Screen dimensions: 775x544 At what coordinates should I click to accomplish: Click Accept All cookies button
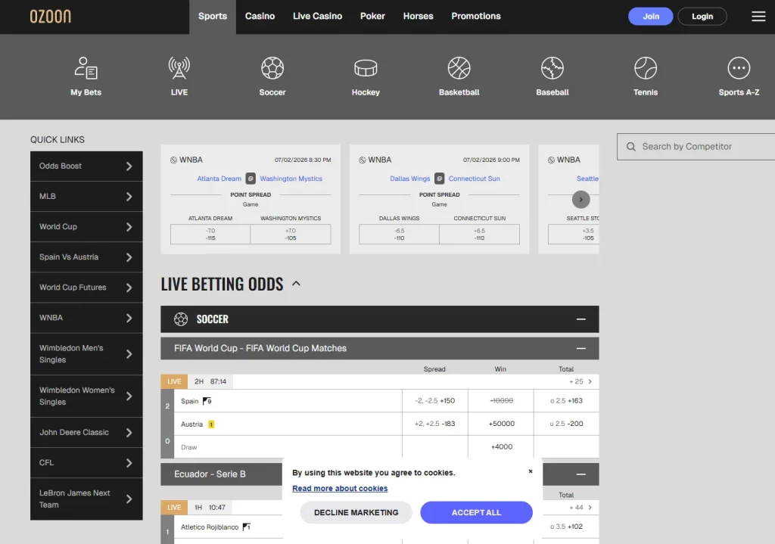coord(477,513)
